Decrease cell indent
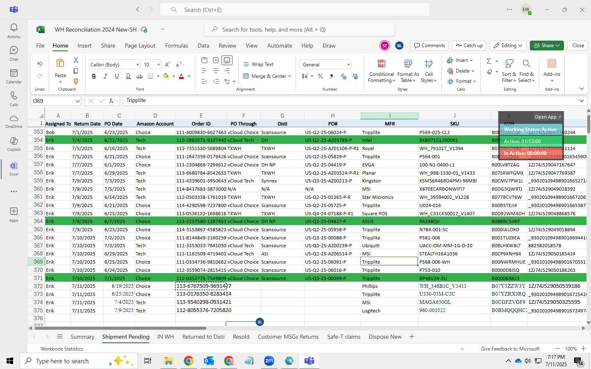Screen dimensions: 591x369 [x=204, y=82]
